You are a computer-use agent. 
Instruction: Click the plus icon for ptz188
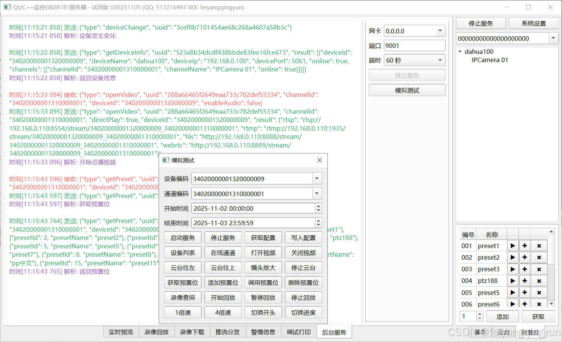click(525, 281)
